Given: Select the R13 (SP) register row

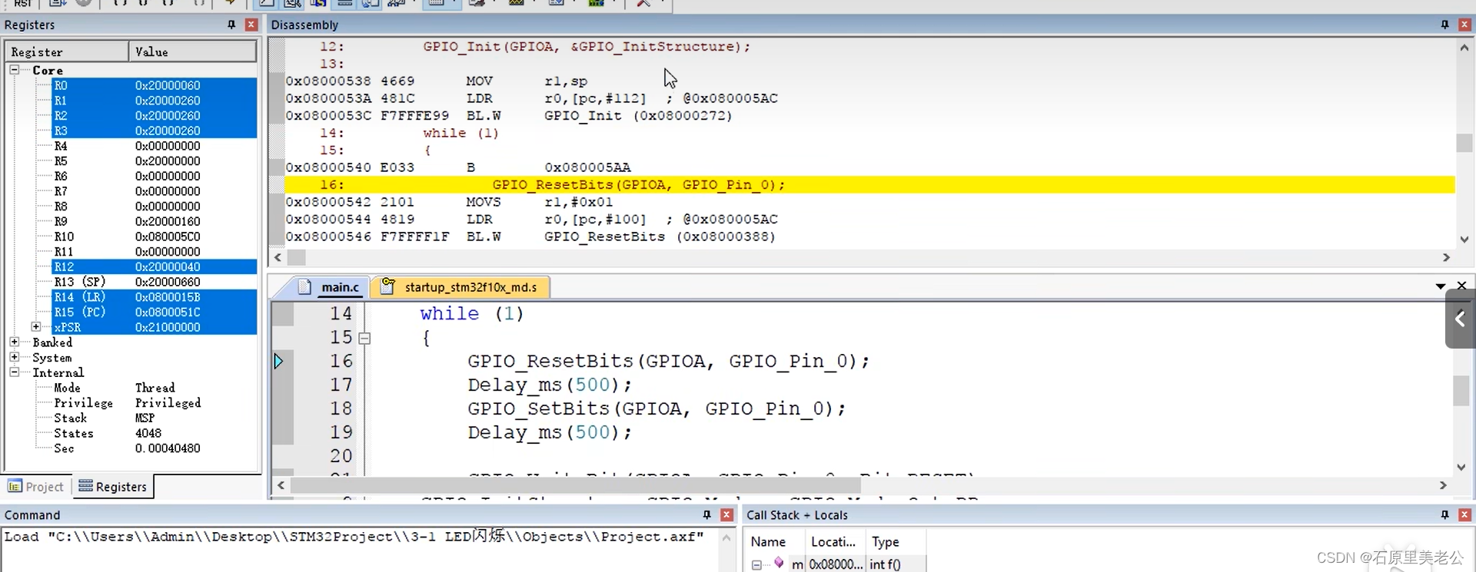Looking at the screenshot, I should (155, 282).
